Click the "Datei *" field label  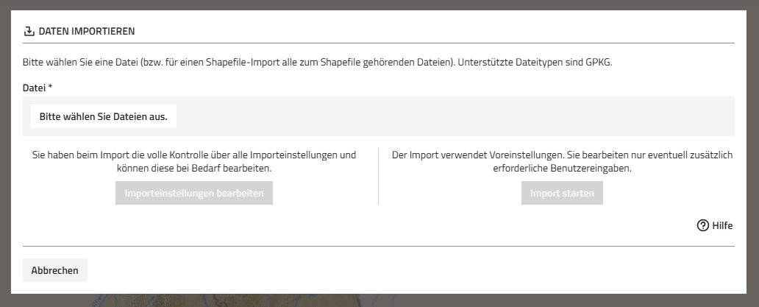click(34, 88)
